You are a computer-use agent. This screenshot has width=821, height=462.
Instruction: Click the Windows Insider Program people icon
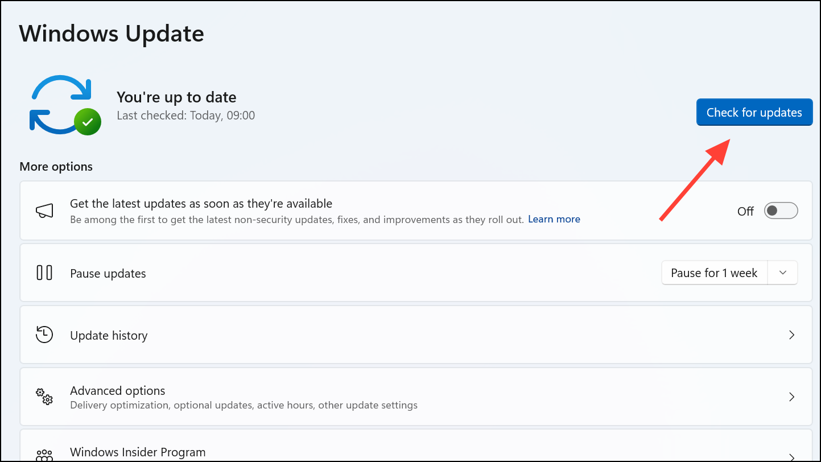point(44,455)
